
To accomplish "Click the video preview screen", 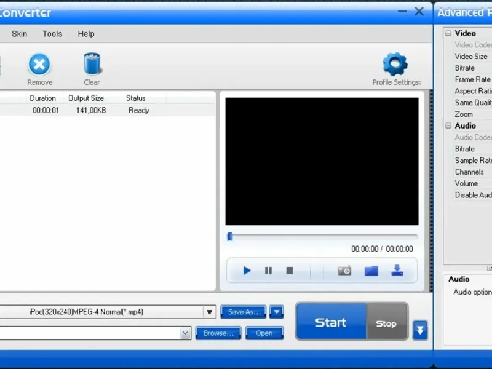I will click(x=322, y=161).
